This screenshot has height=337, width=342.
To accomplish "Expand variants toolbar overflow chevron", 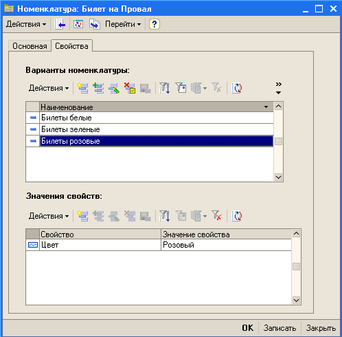I will point(278,88).
